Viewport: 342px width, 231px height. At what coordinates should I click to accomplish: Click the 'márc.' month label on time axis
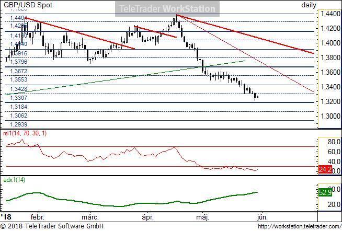[x=90, y=217]
